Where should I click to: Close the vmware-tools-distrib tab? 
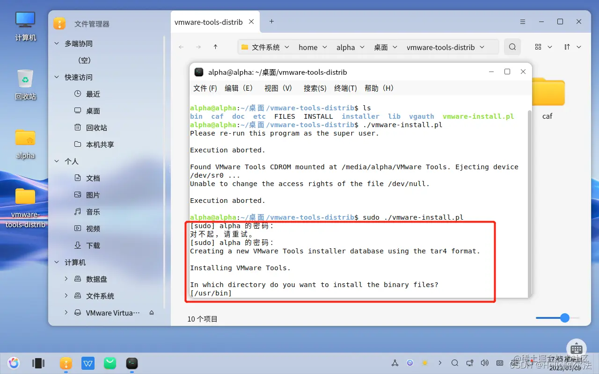[252, 22]
